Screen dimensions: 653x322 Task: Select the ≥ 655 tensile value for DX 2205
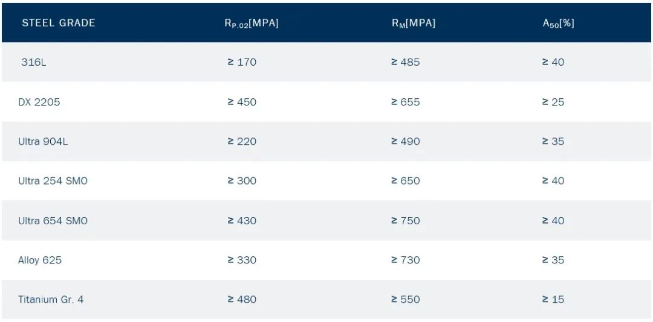pyautogui.click(x=405, y=102)
